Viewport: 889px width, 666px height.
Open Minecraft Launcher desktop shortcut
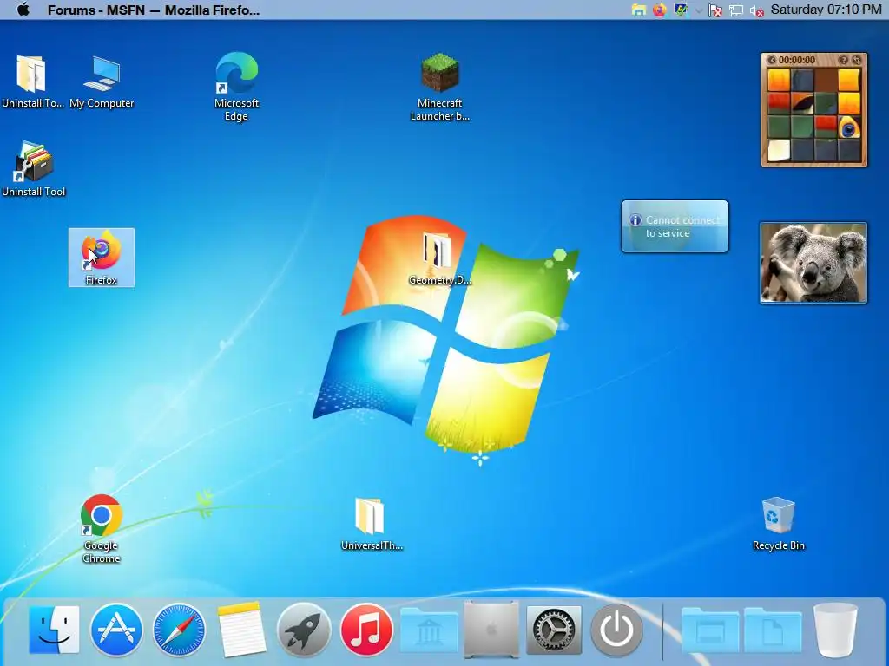click(x=440, y=87)
